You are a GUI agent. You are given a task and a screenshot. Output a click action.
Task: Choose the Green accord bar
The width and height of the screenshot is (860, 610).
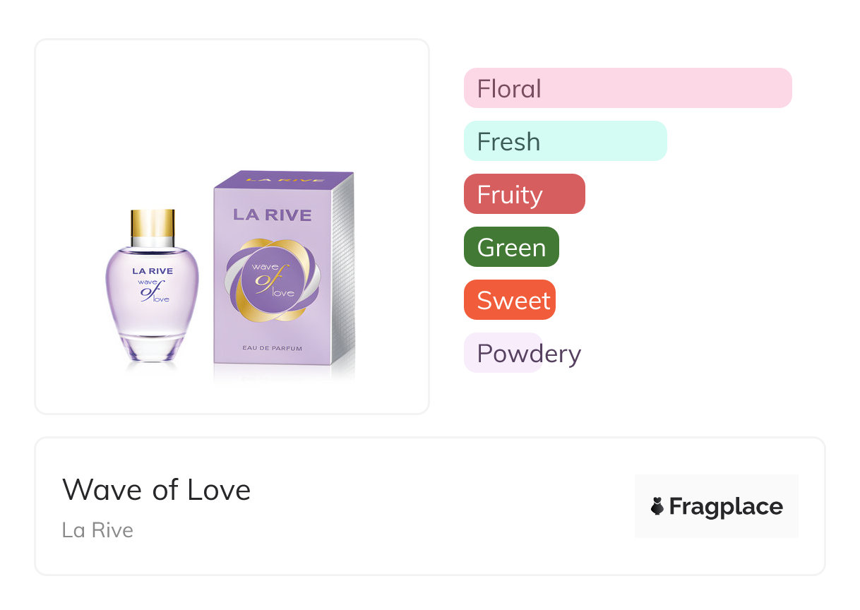[x=511, y=247]
